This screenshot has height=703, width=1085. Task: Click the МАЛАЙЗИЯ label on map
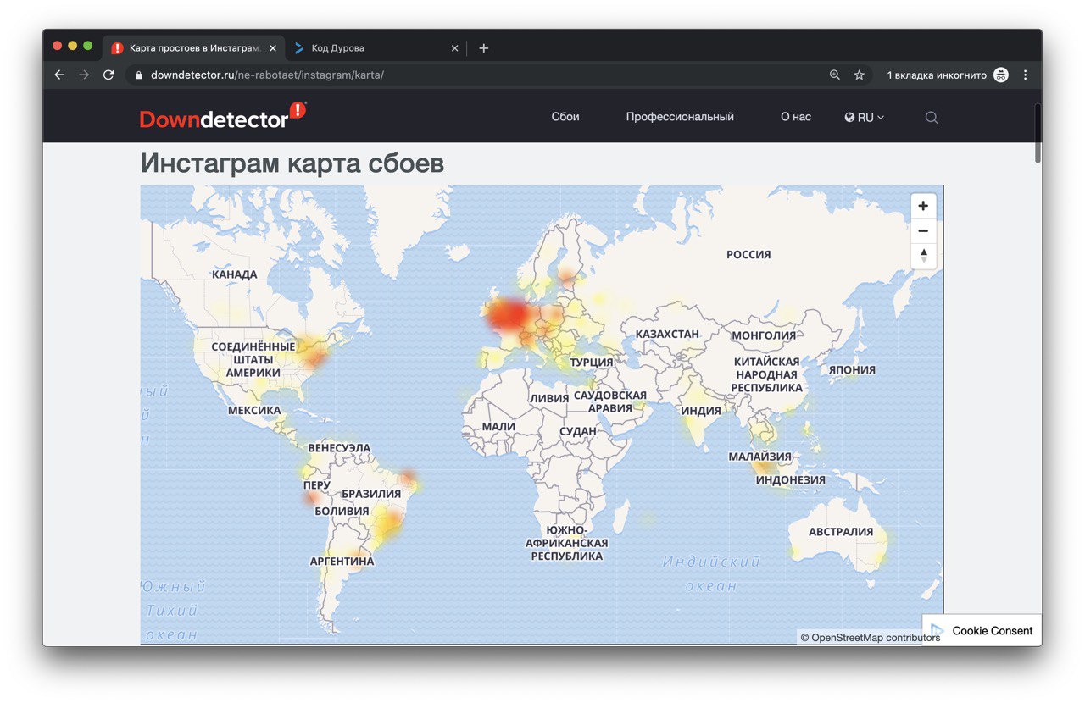[x=759, y=456]
